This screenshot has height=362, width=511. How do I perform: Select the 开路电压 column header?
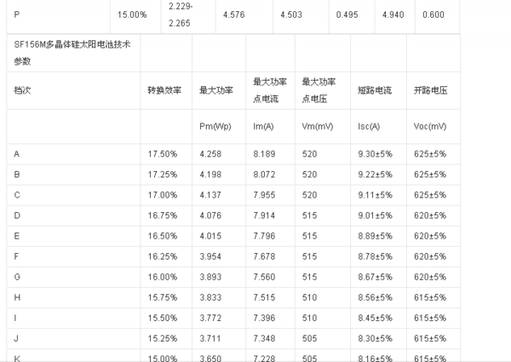click(430, 90)
